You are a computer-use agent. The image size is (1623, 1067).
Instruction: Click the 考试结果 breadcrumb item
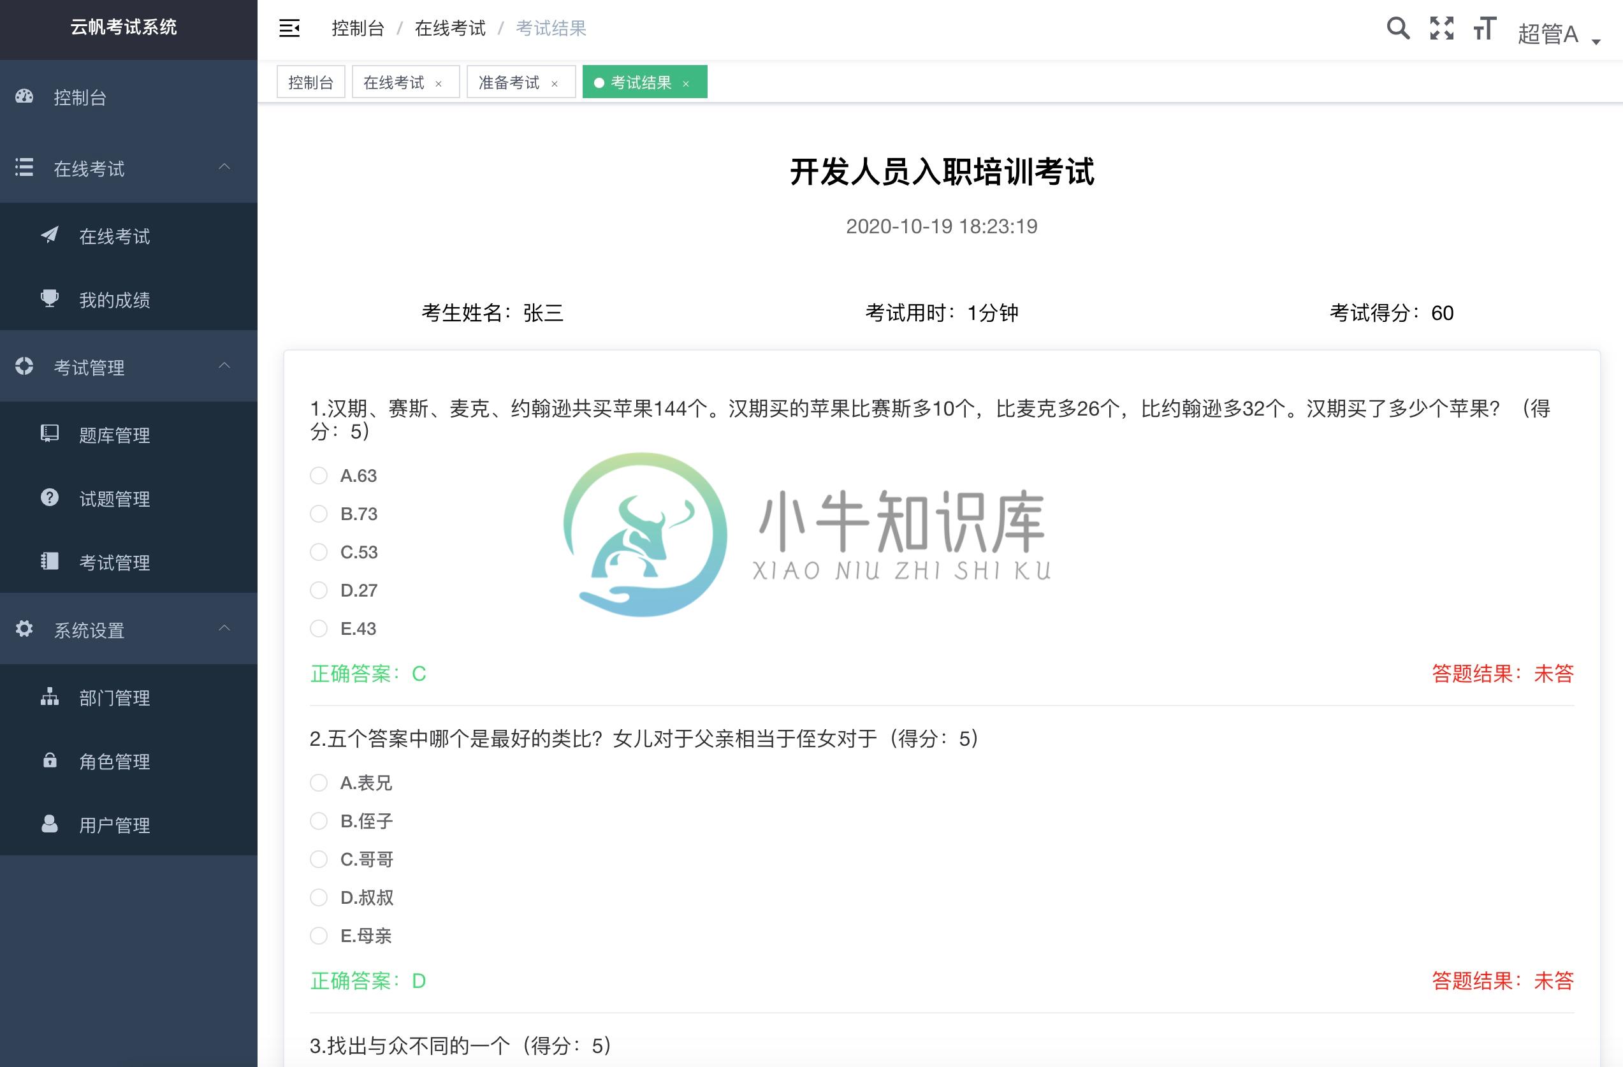pos(551,29)
